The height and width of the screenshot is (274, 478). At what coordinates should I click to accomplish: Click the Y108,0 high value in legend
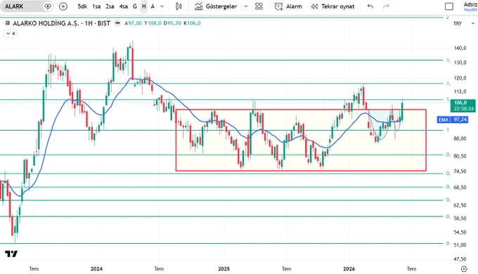point(153,23)
